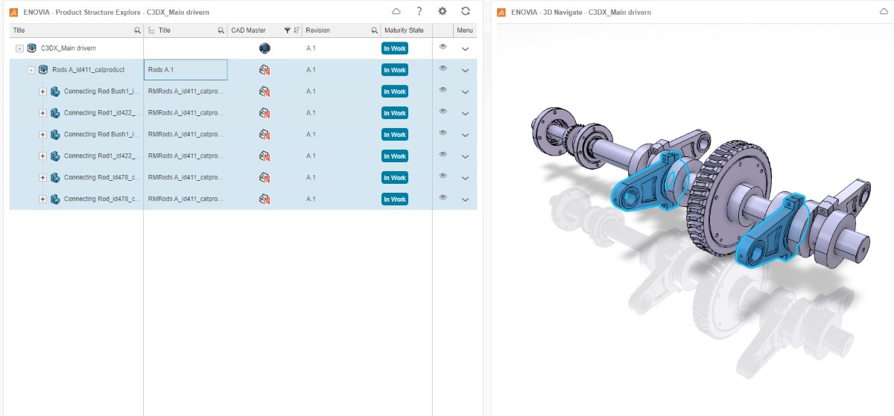The height and width of the screenshot is (416, 894).
Task: Click CAD Master sphere icon of C3DX_Main drivern
Action: [x=264, y=48]
